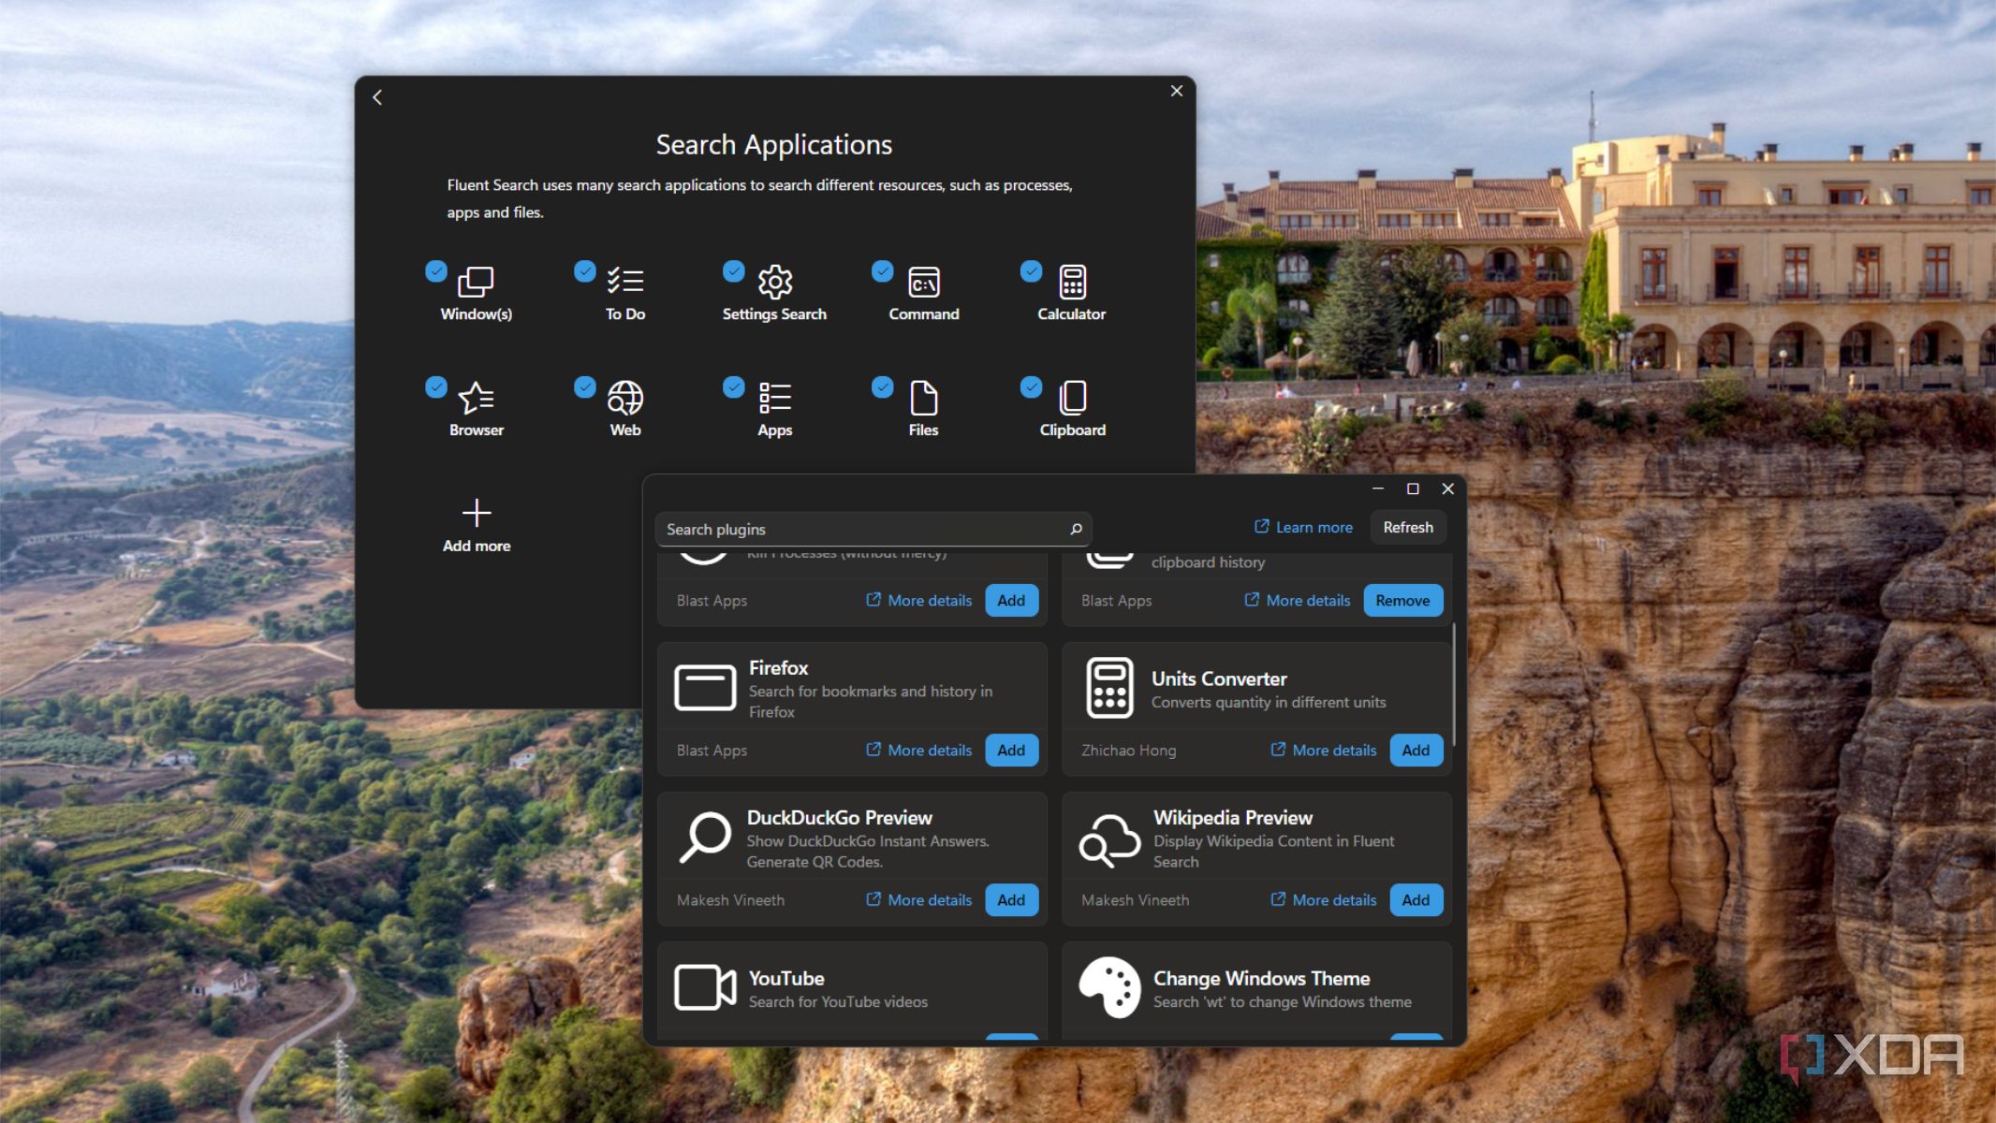1996x1123 pixels.
Task: Click the Window(s) search application icon
Action: click(x=476, y=282)
